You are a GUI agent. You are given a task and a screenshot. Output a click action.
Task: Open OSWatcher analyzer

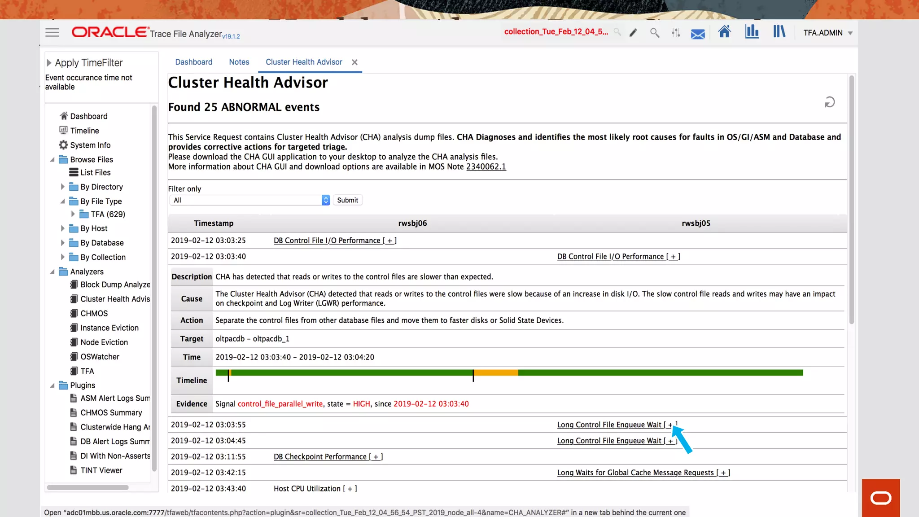tap(100, 356)
